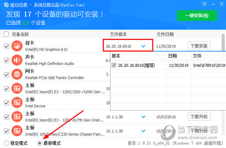Click the app logo in title bar
This screenshot has width=226, height=148.
click(x=6, y=5)
